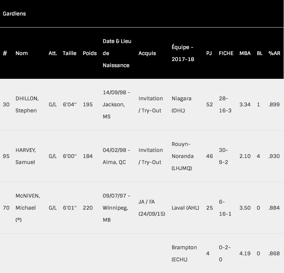Click save percentage .868
The width and height of the screenshot is (284, 273).
click(x=274, y=253)
